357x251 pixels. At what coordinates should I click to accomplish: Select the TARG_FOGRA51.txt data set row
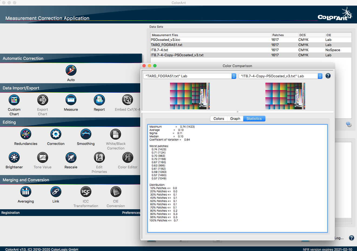[251, 45]
